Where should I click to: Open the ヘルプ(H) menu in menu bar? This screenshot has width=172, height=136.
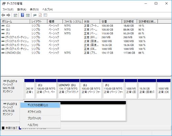[x=47, y=10]
